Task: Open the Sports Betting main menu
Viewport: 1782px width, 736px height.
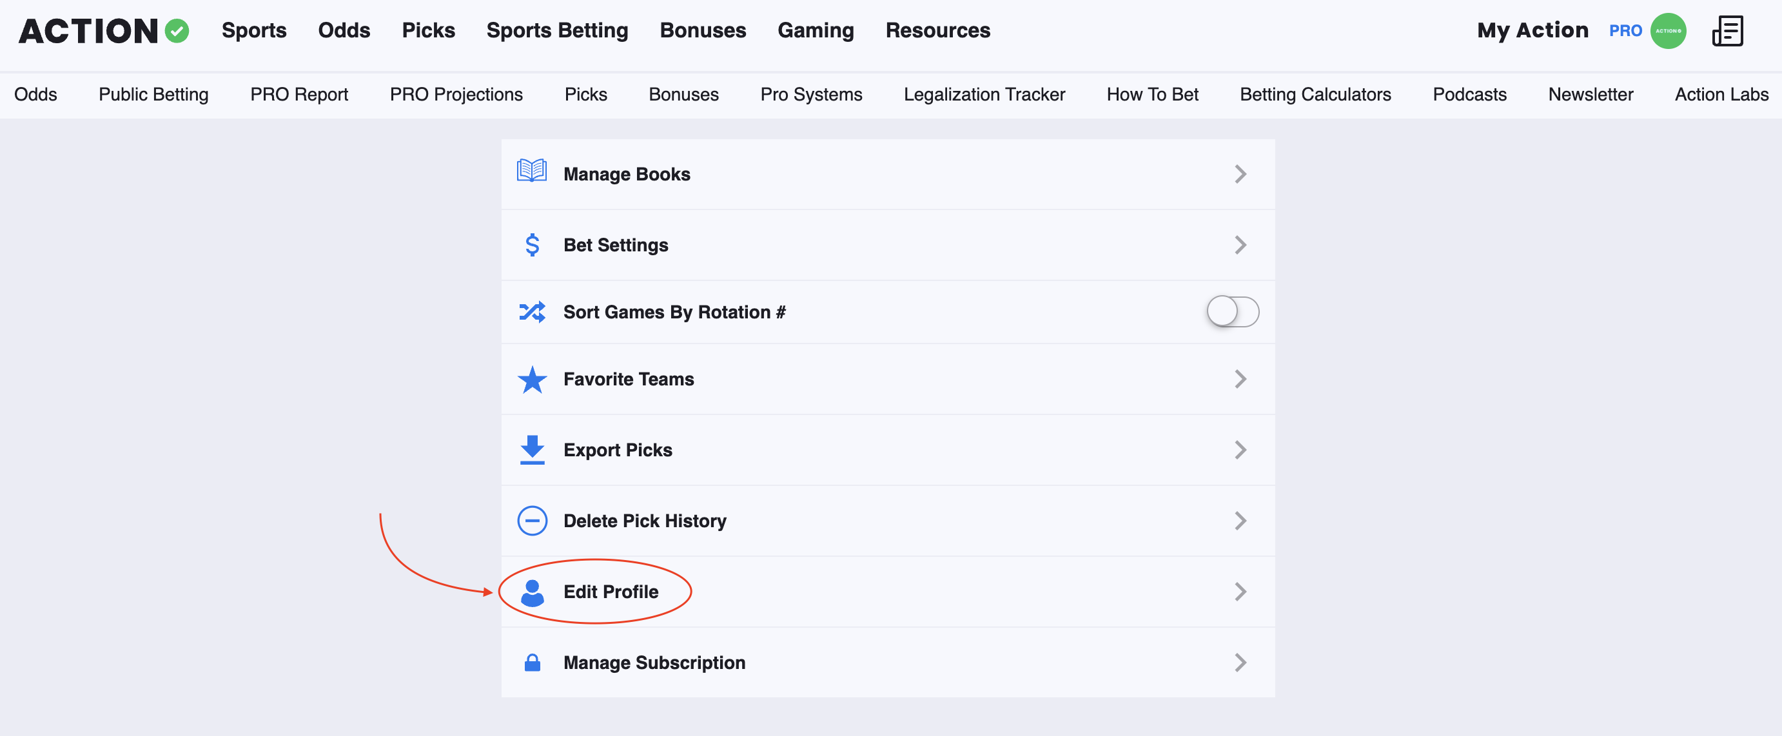Action: click(x=557, y=30)
